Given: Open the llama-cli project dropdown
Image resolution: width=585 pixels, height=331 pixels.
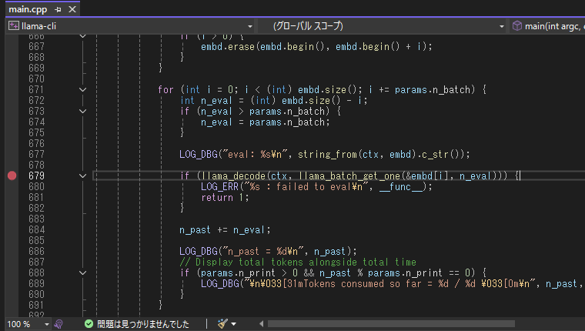Looking at the screenshot, I should [250, 26].
